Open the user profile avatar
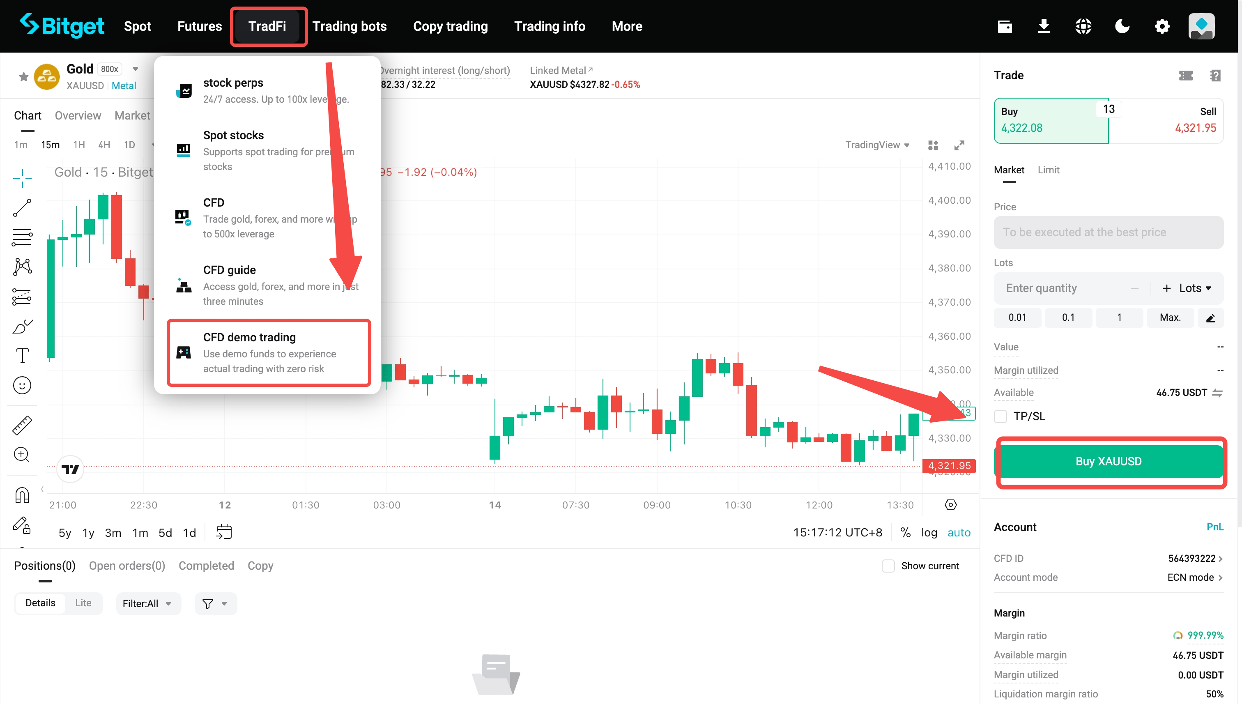 point(1201,26)
